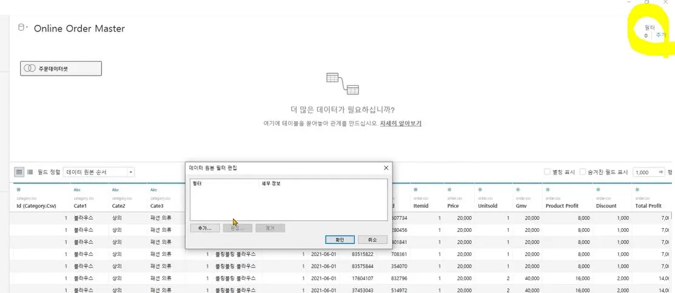Viewport: 675px width, 293px height.
Task: Click 필터 column header in dialog
Action: pyautogui.click(x=197, y=183)
